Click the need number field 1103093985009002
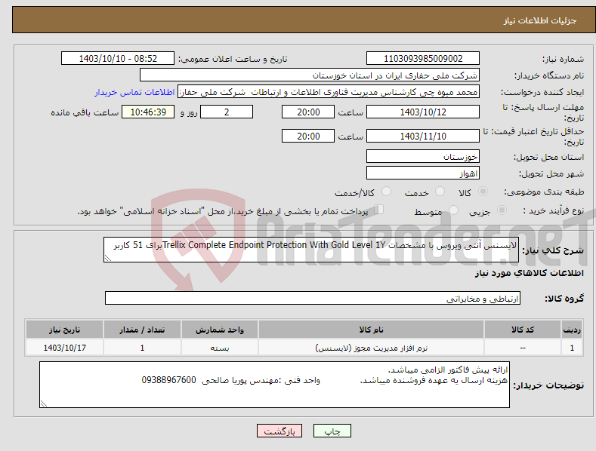 coord(423,59)
